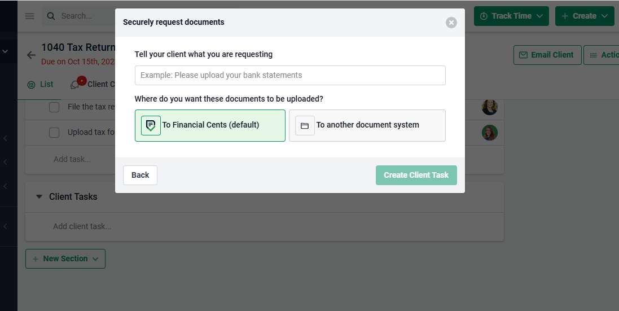Check the Upload tax forms task checkbox
619x311 pixels.
pyautogui.click(x=54, y=133)
